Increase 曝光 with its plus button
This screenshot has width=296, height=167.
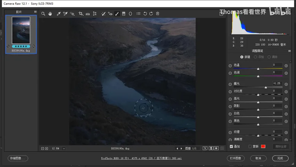pyautogui.click(x=286, y=84)
